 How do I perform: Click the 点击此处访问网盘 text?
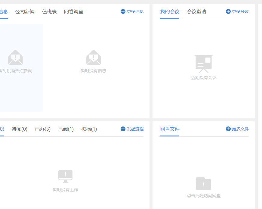tap(204, 196)
